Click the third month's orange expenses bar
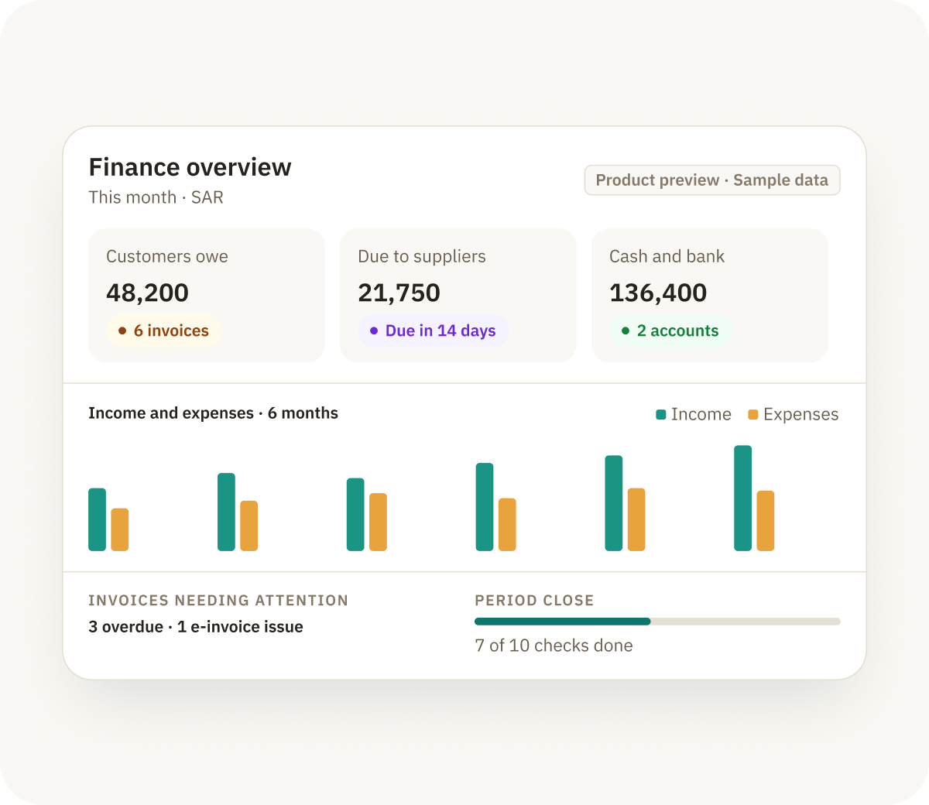Viewport: 929px width, 805px height. pyautogui.click(x=378, y=522)
